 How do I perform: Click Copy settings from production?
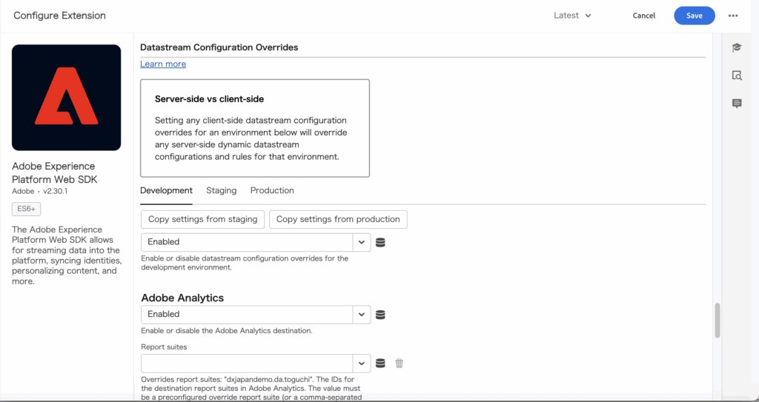[338, 219]
